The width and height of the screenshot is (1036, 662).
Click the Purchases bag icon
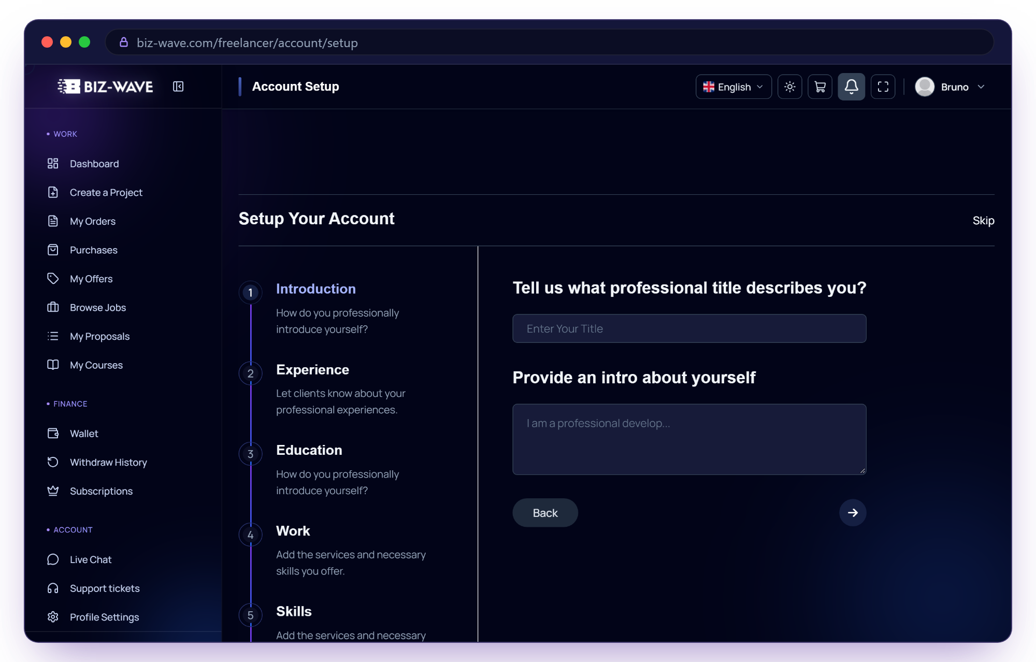coord(53,250)
